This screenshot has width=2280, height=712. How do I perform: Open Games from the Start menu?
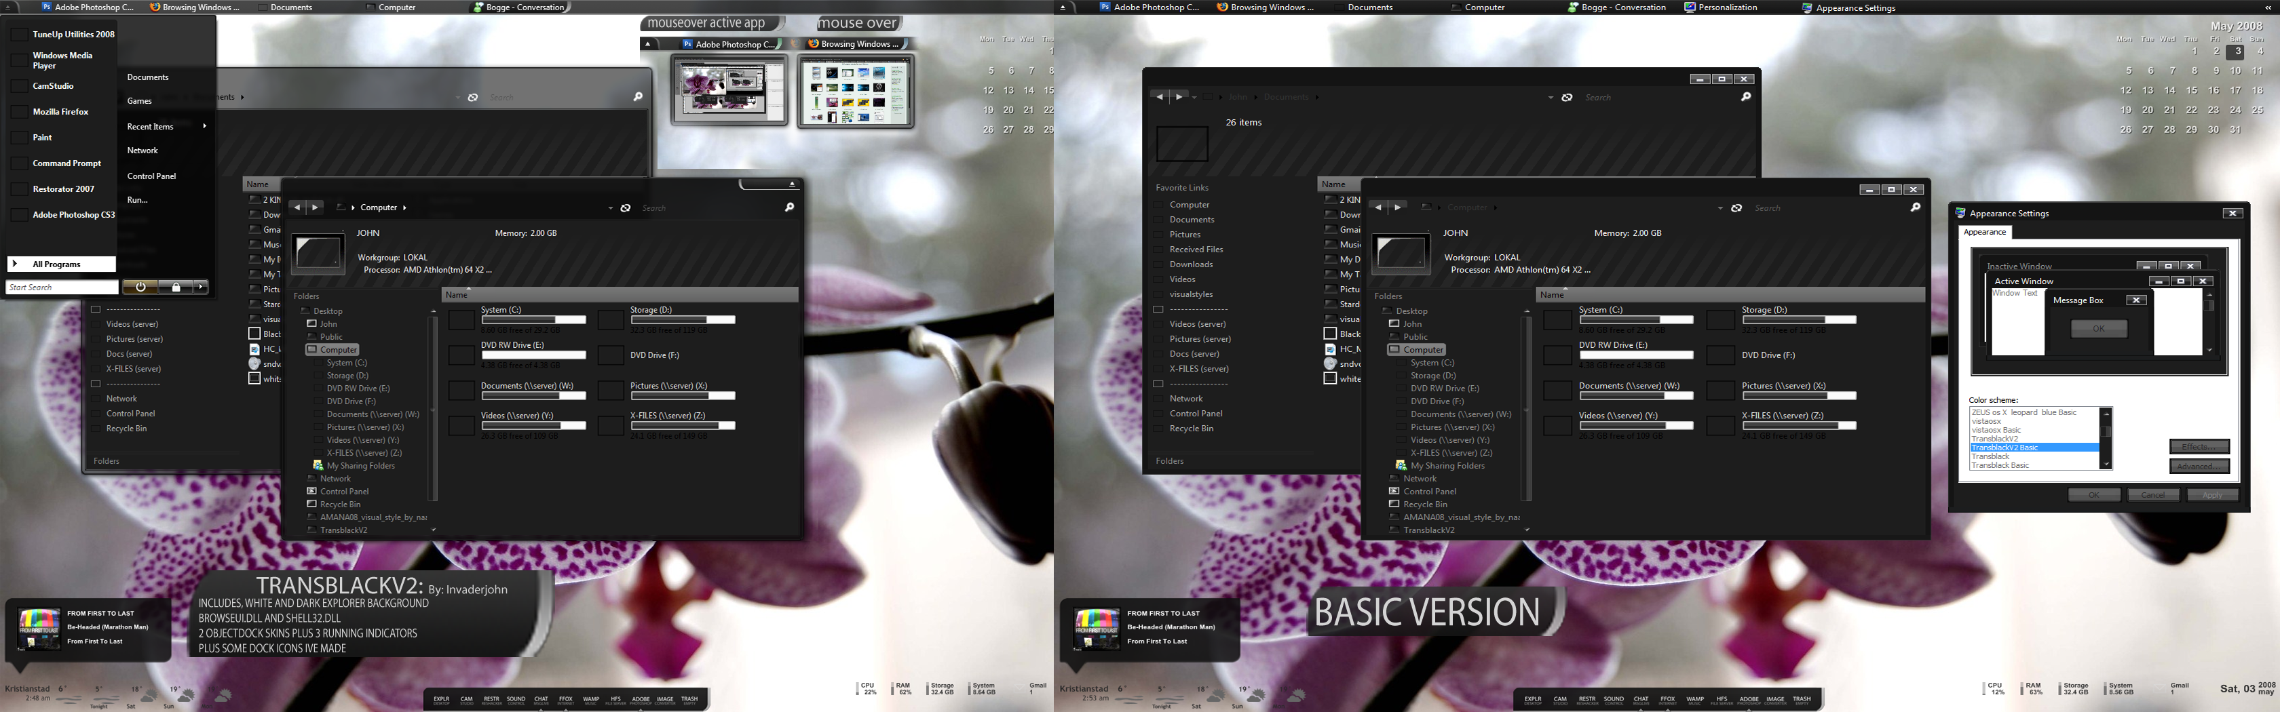(139, 101)
